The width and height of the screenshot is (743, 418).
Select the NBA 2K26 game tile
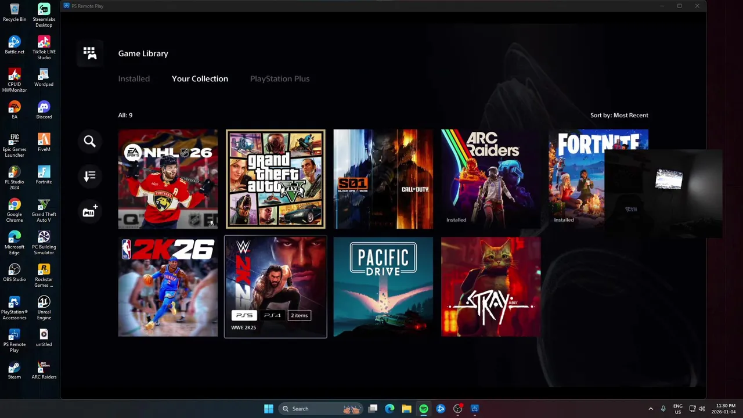pyautogui.click(x=168, y=287)
